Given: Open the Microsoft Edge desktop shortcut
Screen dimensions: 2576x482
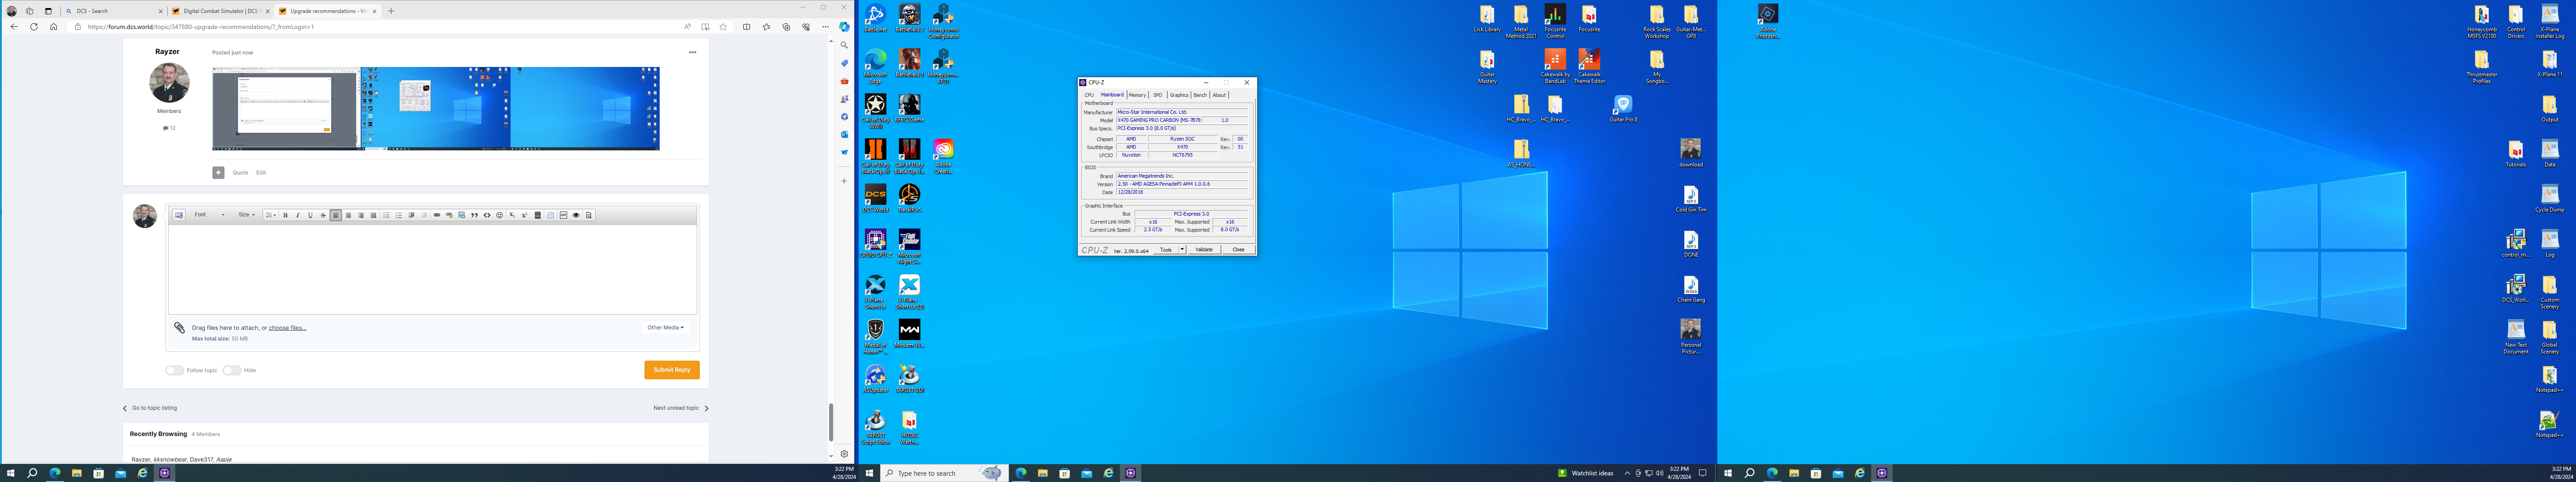Looking at the screenshot, I should 875,62.
